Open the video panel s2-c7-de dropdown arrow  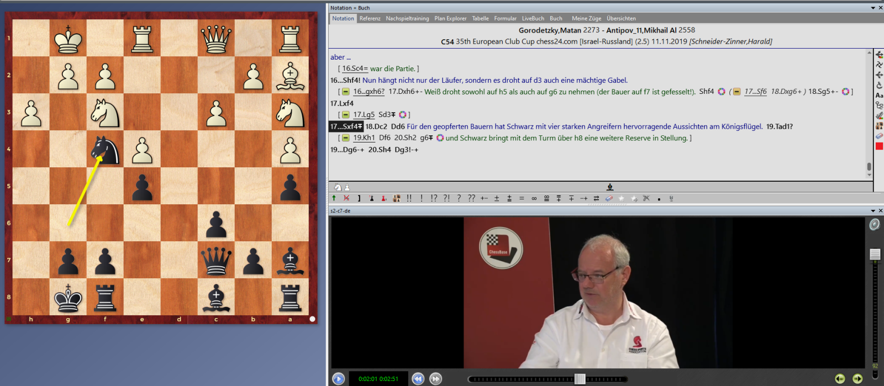coord(873,211)
